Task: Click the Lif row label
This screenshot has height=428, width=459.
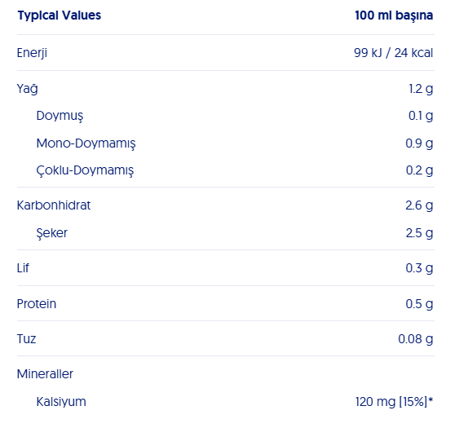Action: [23, 268]
